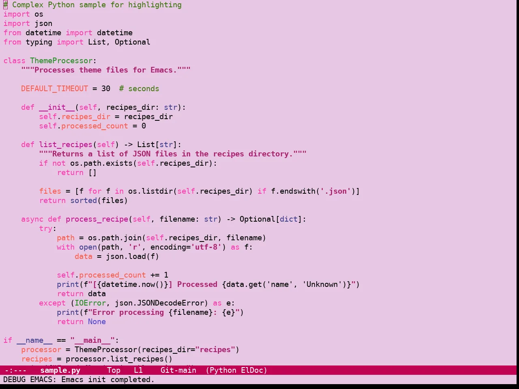This screenshot has height=389, width=519.
Task: Click 'os' in the import os line
Action: (39, 14)
